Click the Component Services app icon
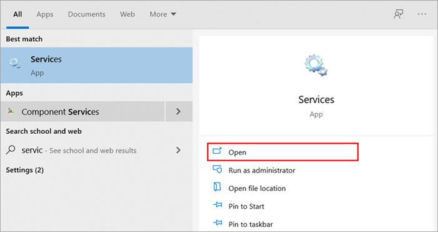 click(11, 111)
